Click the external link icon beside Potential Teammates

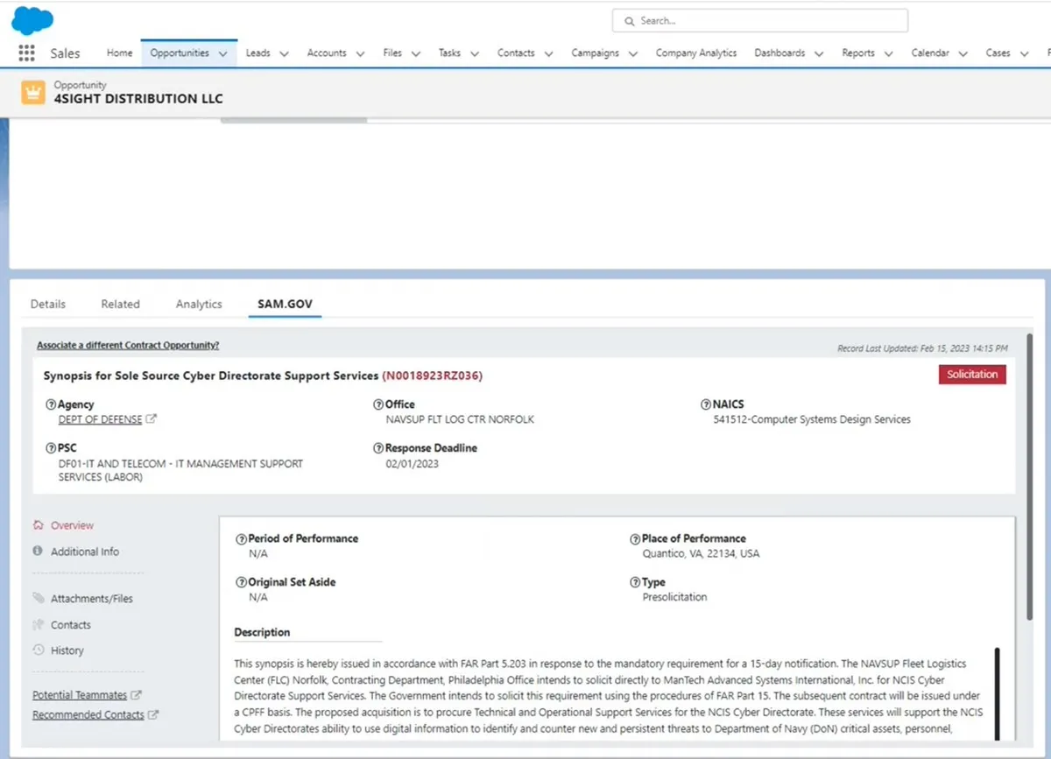(x=136, y=695)
